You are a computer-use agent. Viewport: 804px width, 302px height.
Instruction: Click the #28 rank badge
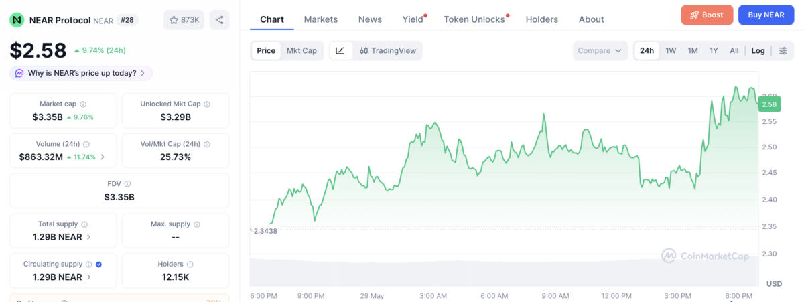click(127, 20)
